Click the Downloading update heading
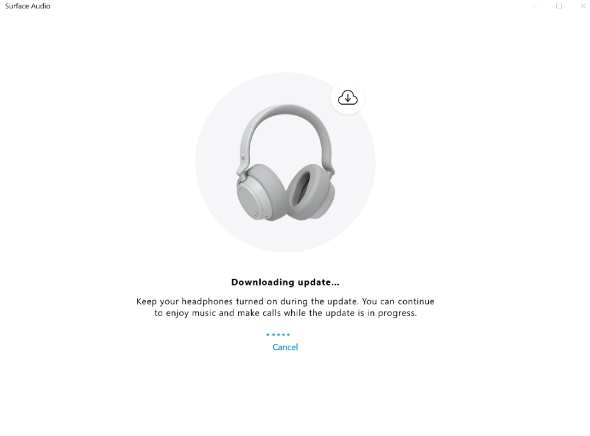The width and height of the screenshot is (590, 436). coord(285,282)
